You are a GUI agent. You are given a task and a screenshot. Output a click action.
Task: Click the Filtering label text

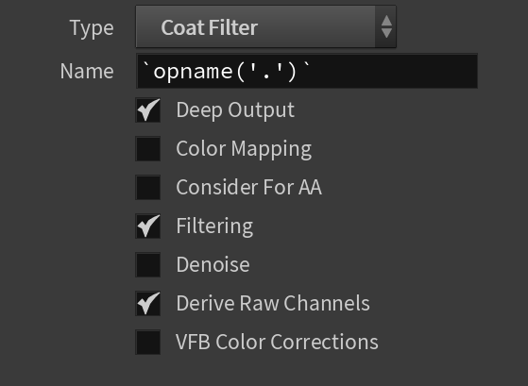214,227
